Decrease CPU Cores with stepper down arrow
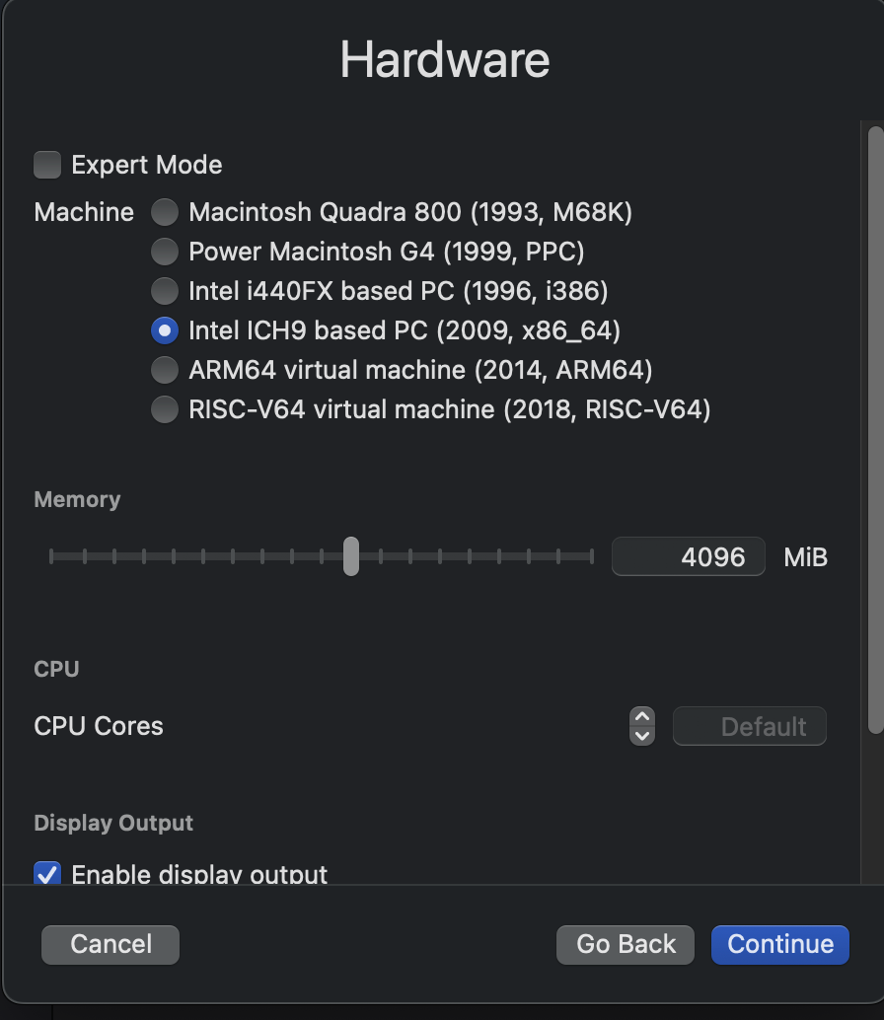The height and width of the screenshot is (1020, 884). 642,736
